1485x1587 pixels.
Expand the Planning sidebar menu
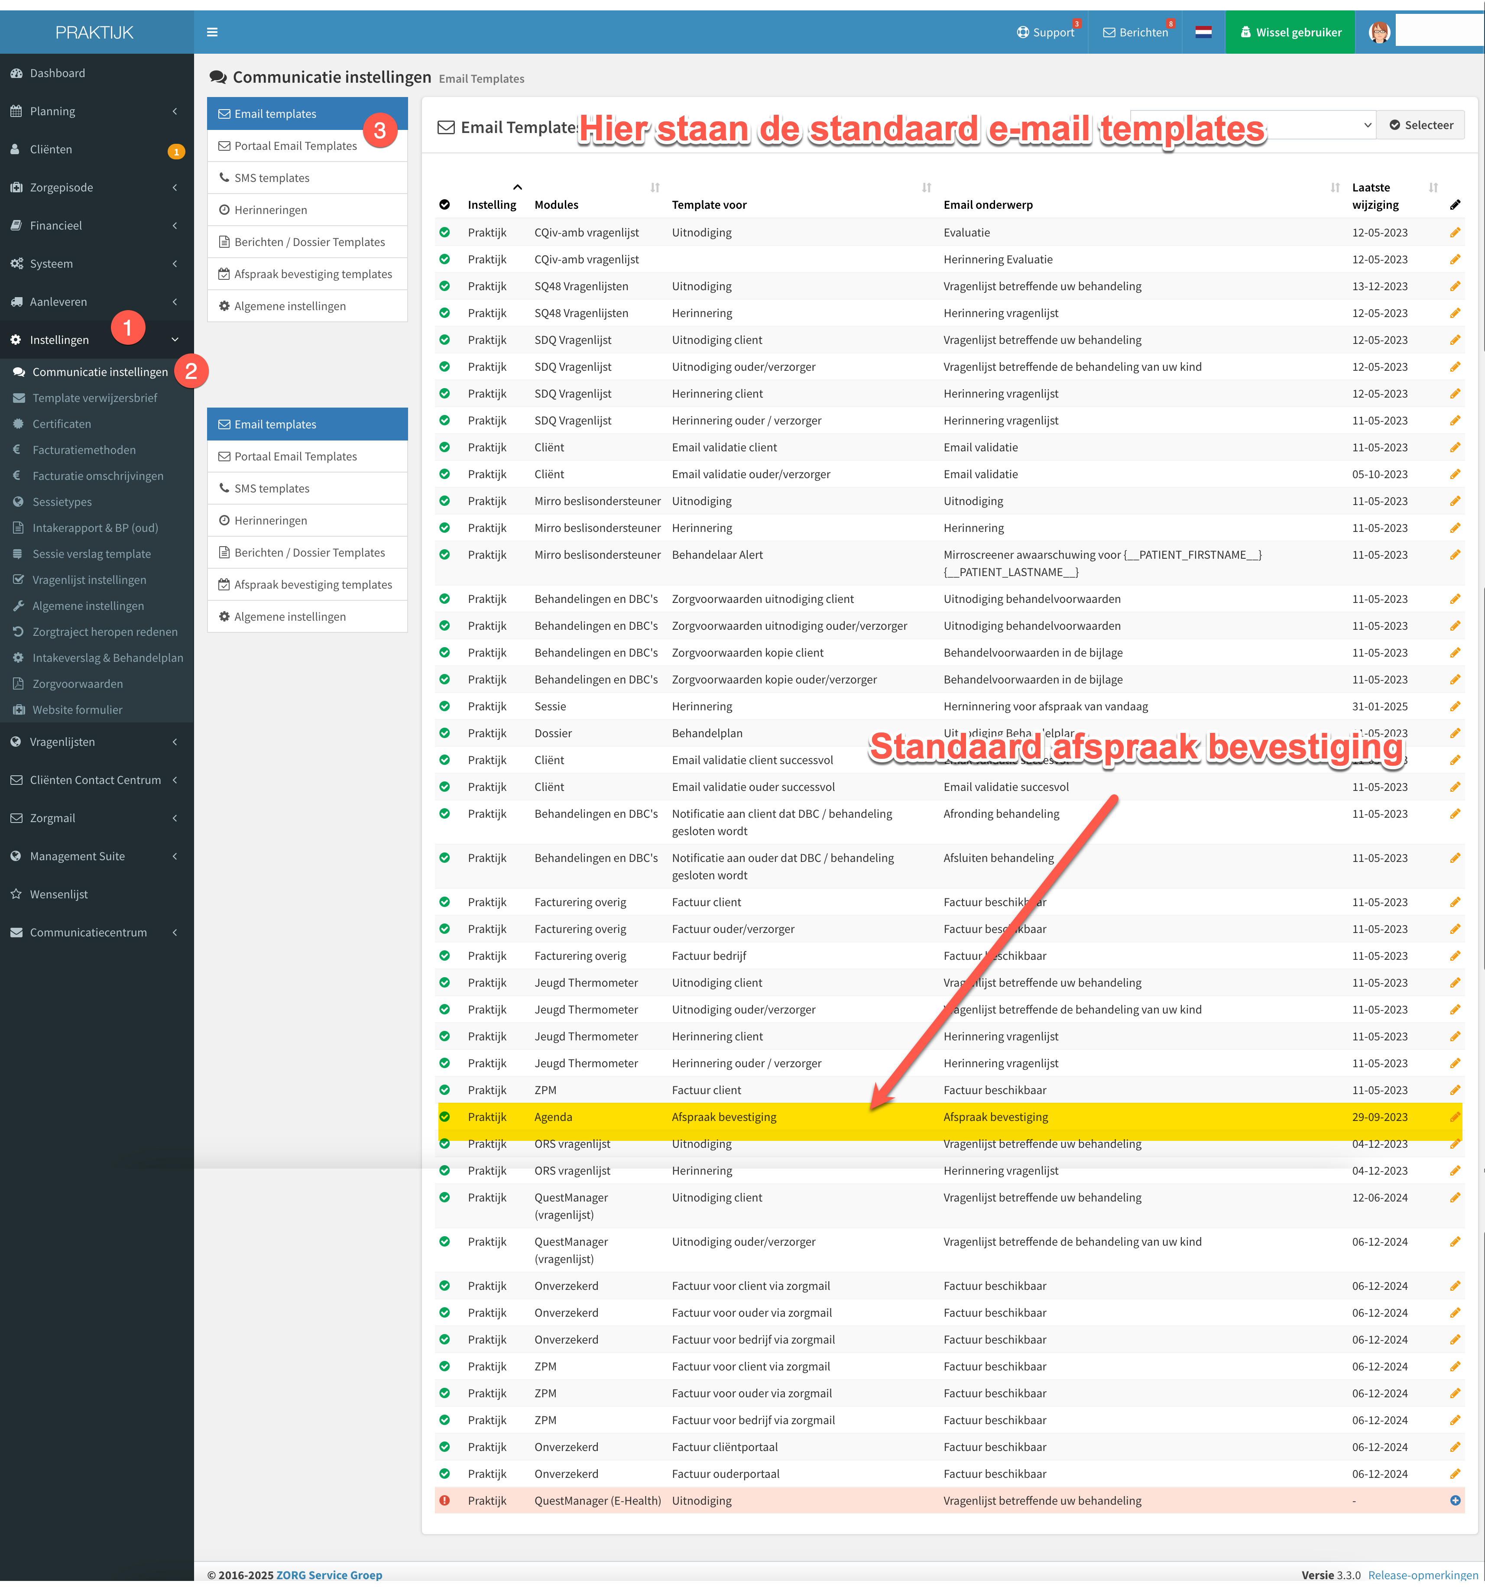pyautogui.click(x=97, y=112)
